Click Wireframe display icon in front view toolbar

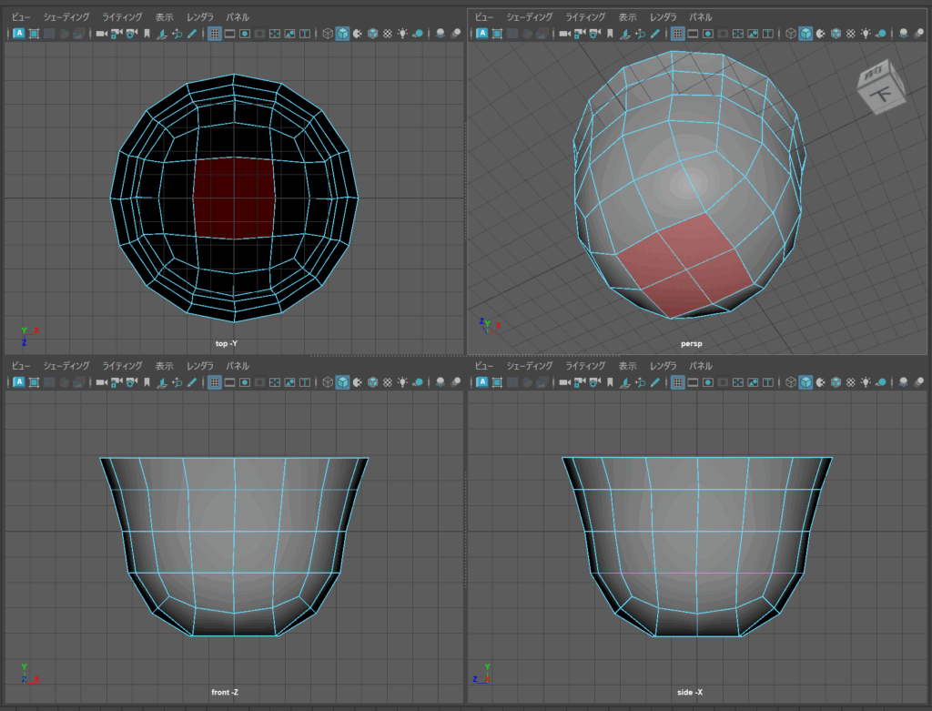pyautogui.click(x=327, y=382)
